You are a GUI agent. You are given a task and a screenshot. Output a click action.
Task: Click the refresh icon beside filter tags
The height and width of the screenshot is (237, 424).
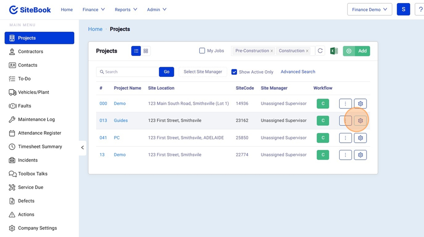click(x=320, y=51)
